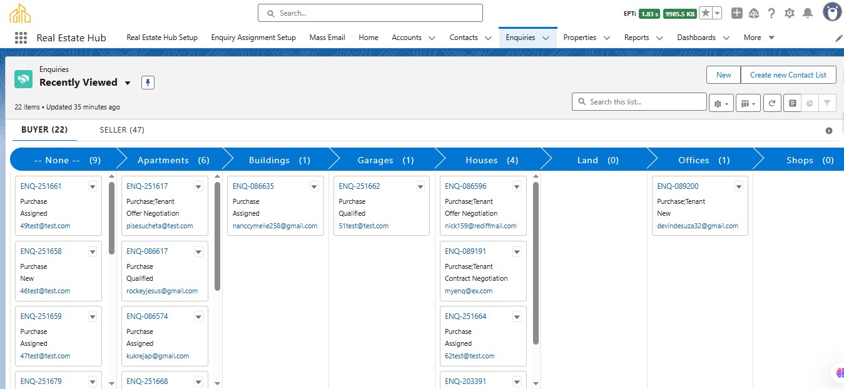Toggle the display as split view icon

[x=793, y=103]
